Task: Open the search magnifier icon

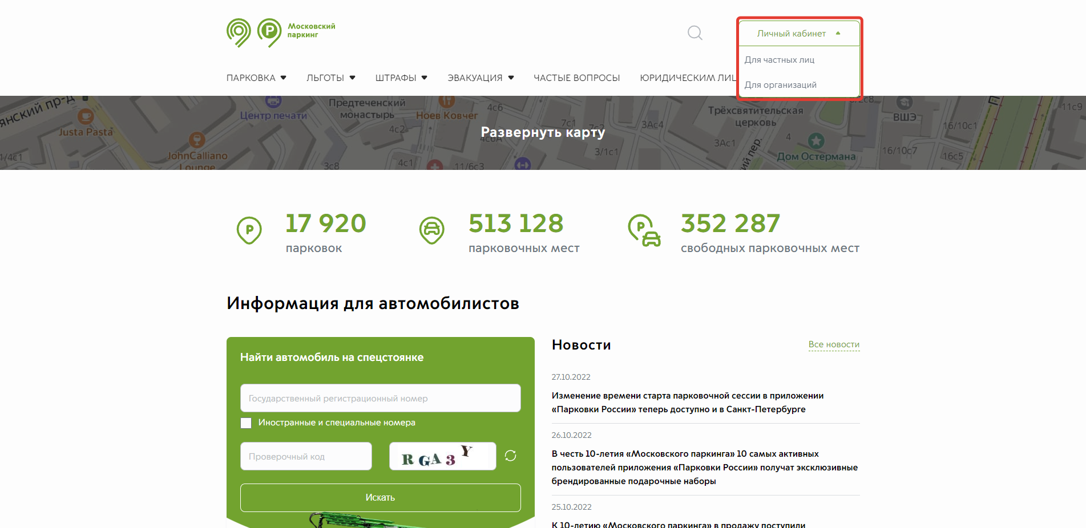Action: [695, 33]
